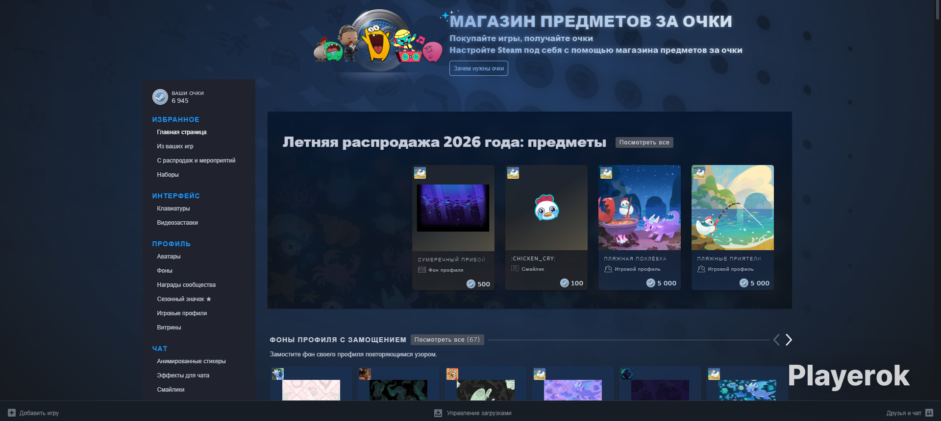
Task: Open the Пляжные приятели artwork image
Action: (733, 208)
